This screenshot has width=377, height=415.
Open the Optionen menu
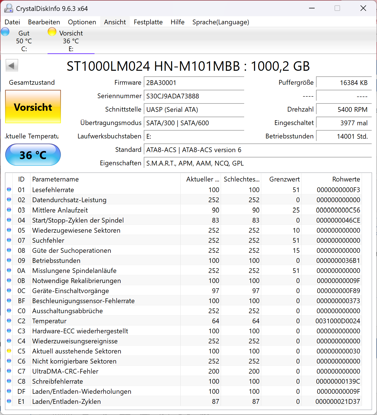point(82,22)
